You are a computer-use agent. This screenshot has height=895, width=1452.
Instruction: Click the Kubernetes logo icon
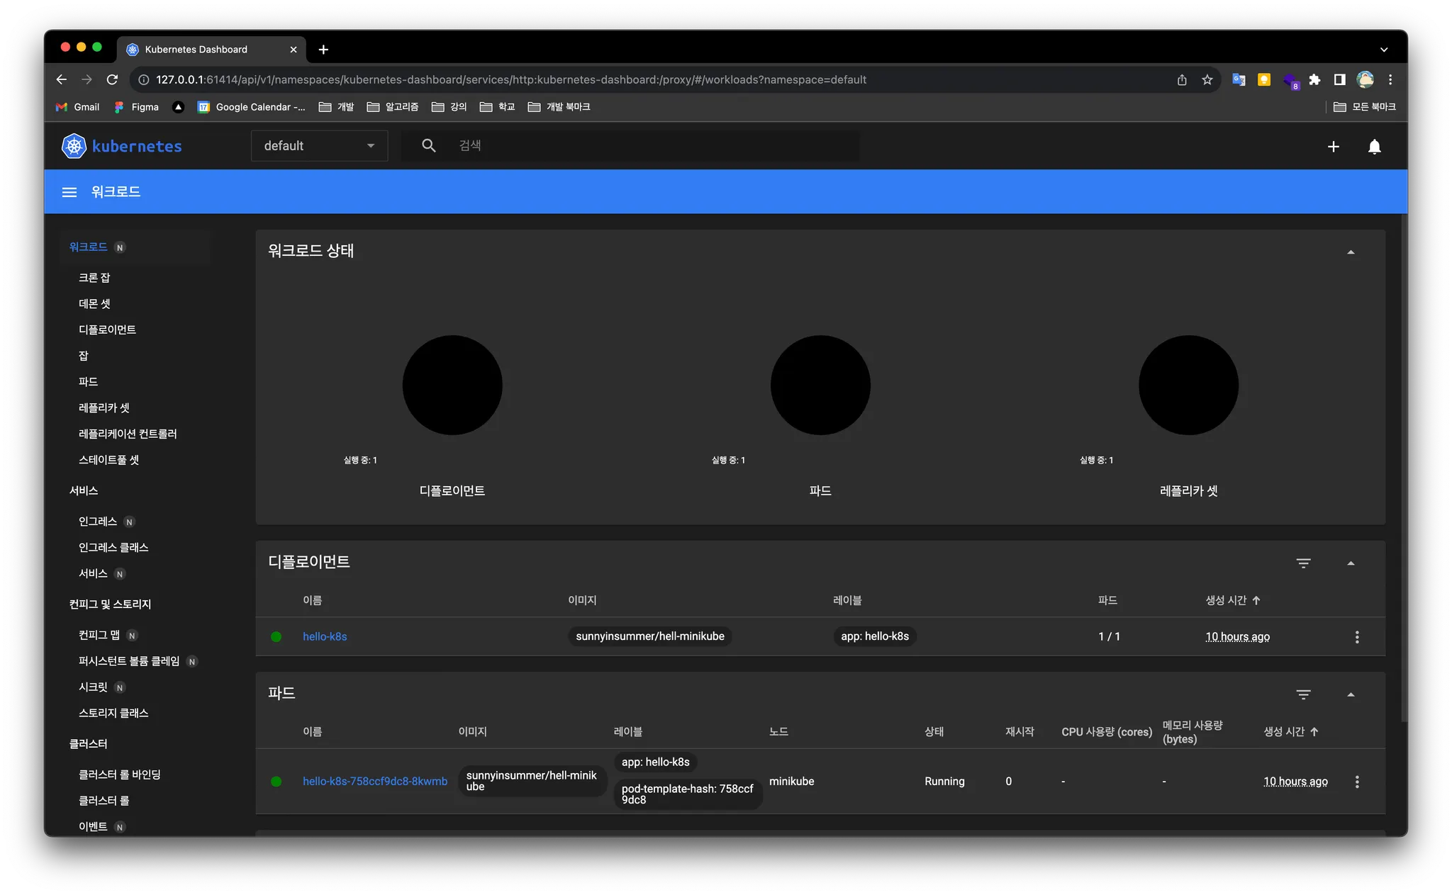74,146
